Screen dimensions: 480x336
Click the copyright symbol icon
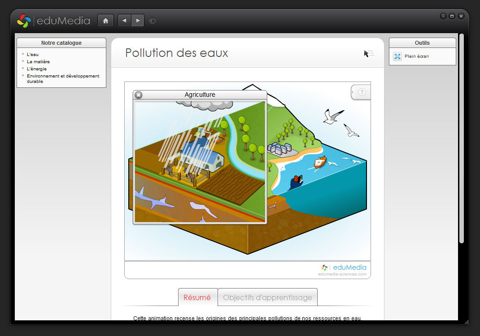[x=153, y=21]
